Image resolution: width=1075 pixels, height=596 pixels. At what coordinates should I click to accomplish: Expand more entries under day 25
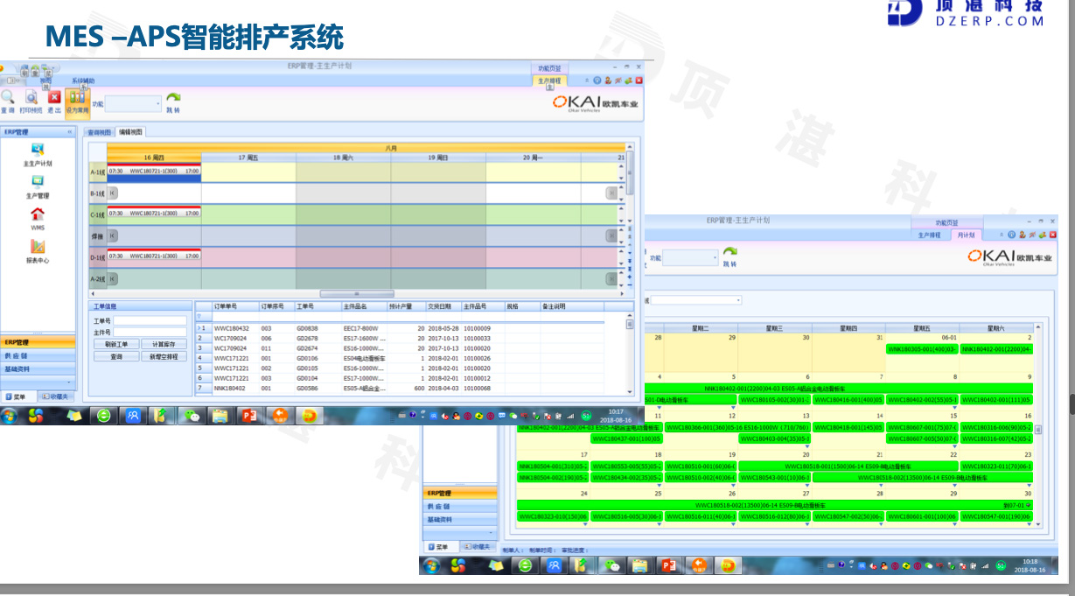coord(660,523)
